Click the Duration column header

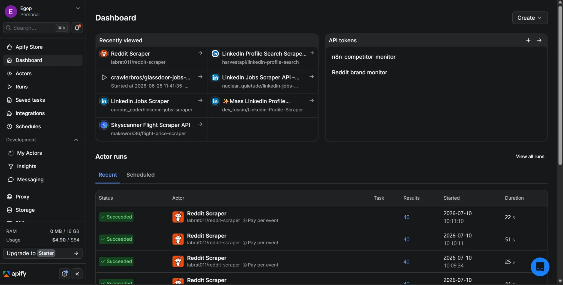[514, 198]
